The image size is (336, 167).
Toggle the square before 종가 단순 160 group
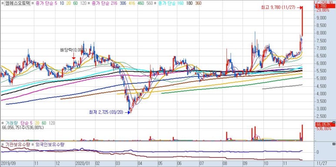click(156, 3)
